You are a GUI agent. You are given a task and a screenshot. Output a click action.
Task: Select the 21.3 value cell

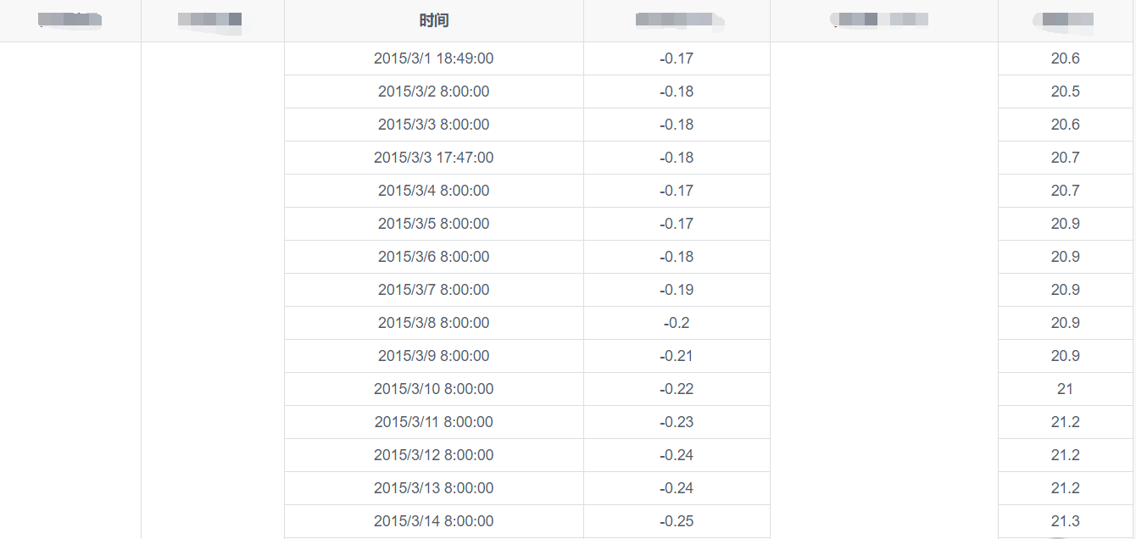pyautogui.click(x=1065, y=521)
